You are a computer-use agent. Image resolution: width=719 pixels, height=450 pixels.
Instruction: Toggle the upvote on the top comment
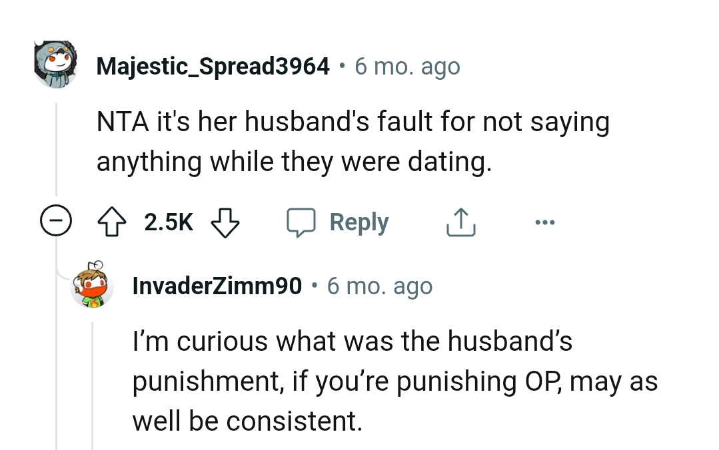tap(112, 222)
